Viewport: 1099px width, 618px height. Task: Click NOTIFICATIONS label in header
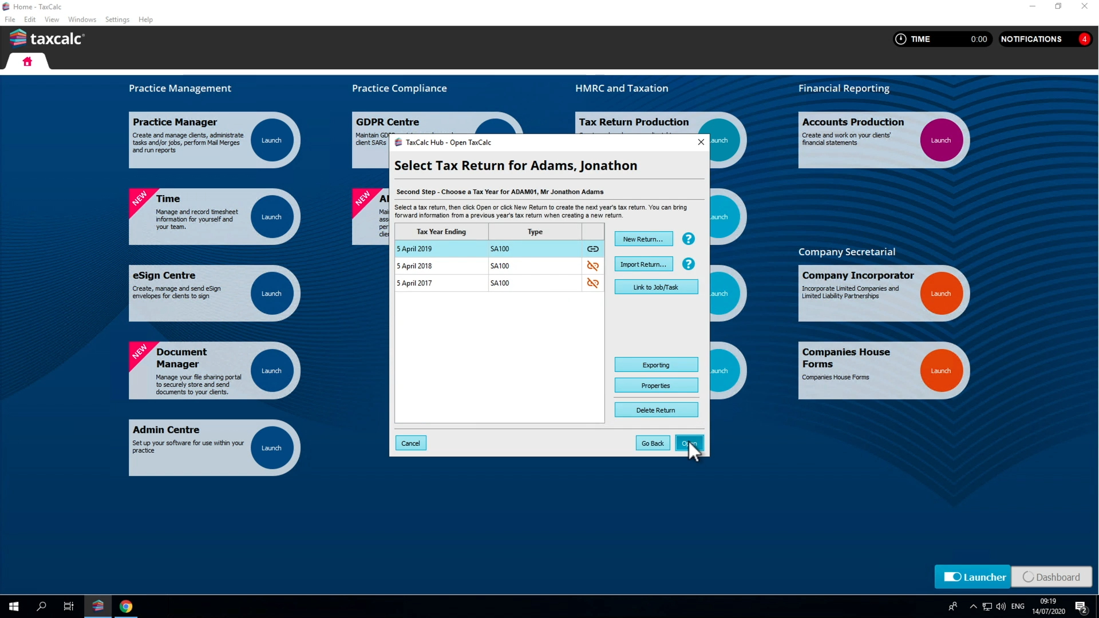tap(1031, 39)
